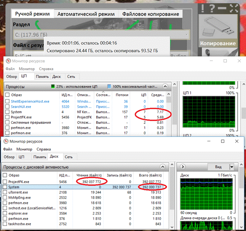The image size is (246, 231).
Task: Collapse the disk activity processes section
Action: coord(165,167)
